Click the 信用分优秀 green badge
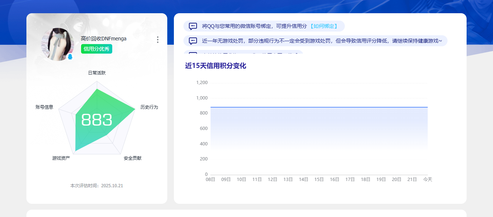The image size is (493, 217). 96,49
